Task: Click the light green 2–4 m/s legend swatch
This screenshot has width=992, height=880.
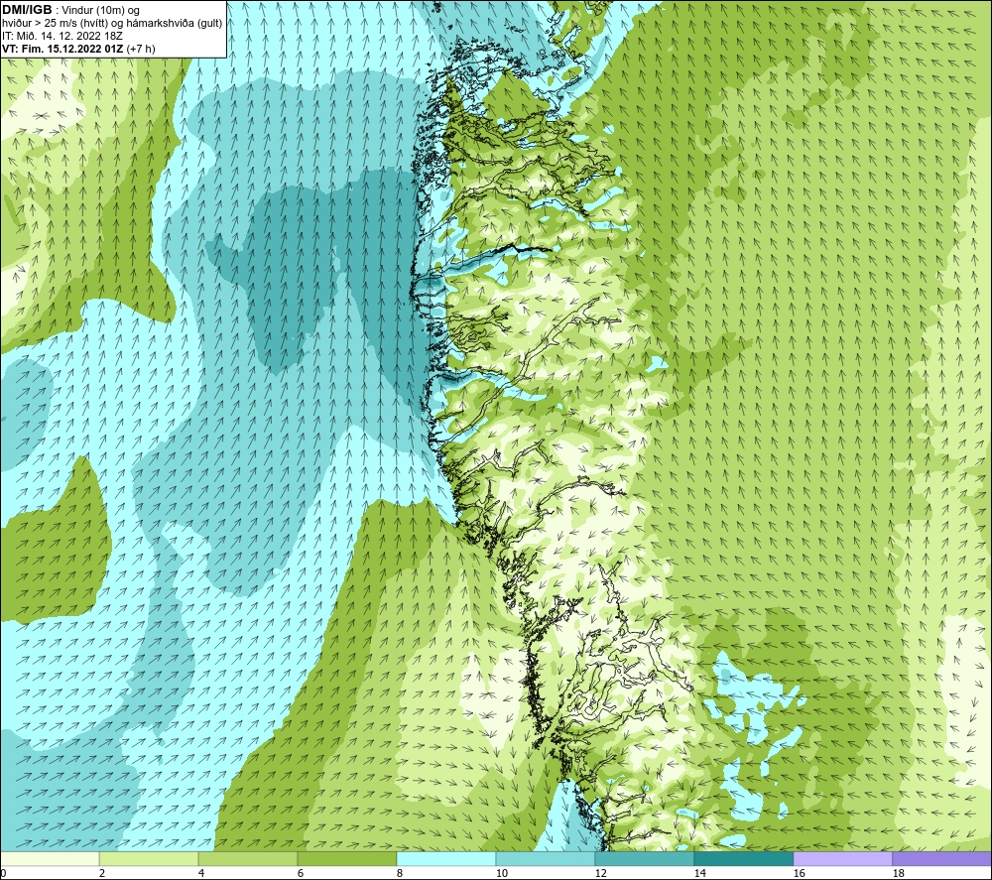Action: pos(149,858)
